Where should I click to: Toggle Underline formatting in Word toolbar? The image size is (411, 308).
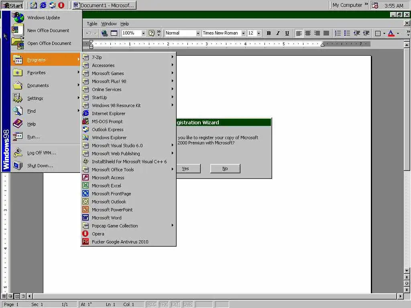pyautogui.click(x=287, y=33)
